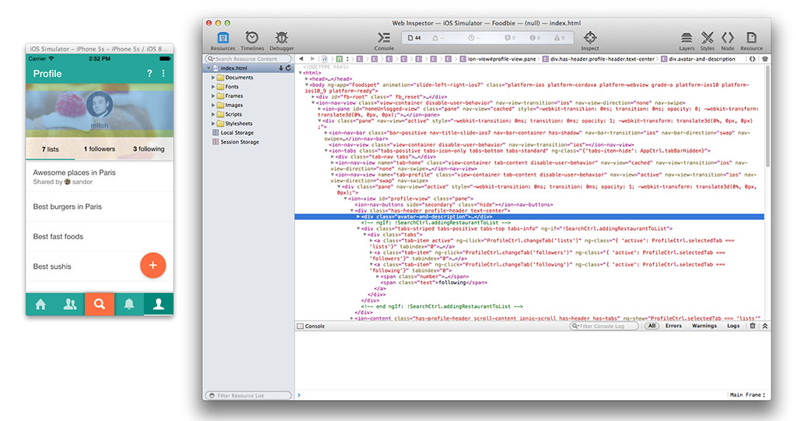This screenshot has height=421, width=796.
Task: Show the Styles sidebar
Action: click(x=707, y=40)
